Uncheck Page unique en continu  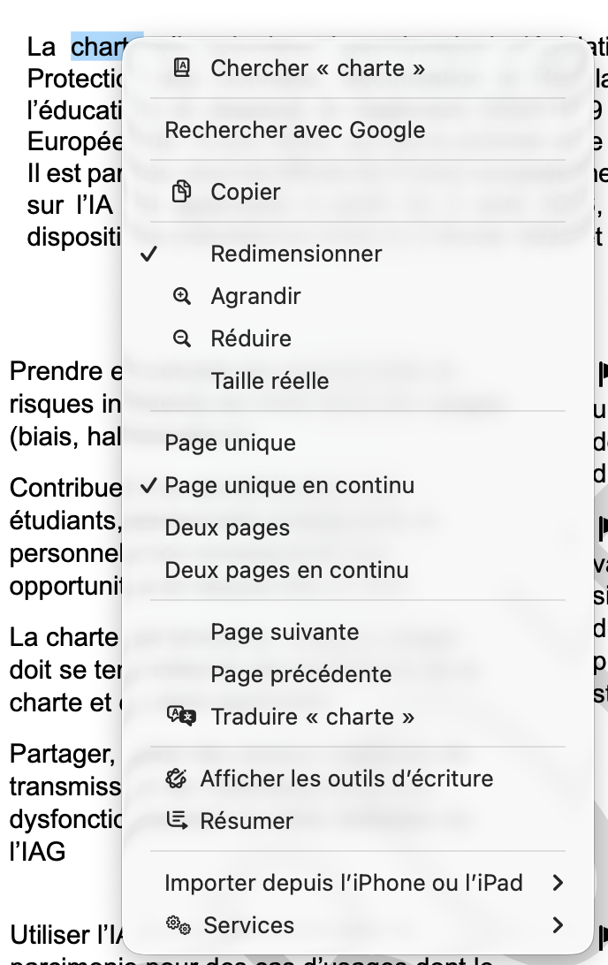[289, 485]
